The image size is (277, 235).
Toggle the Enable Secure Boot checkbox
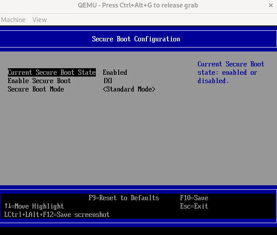pyautogui.click(x=108, y=81)
